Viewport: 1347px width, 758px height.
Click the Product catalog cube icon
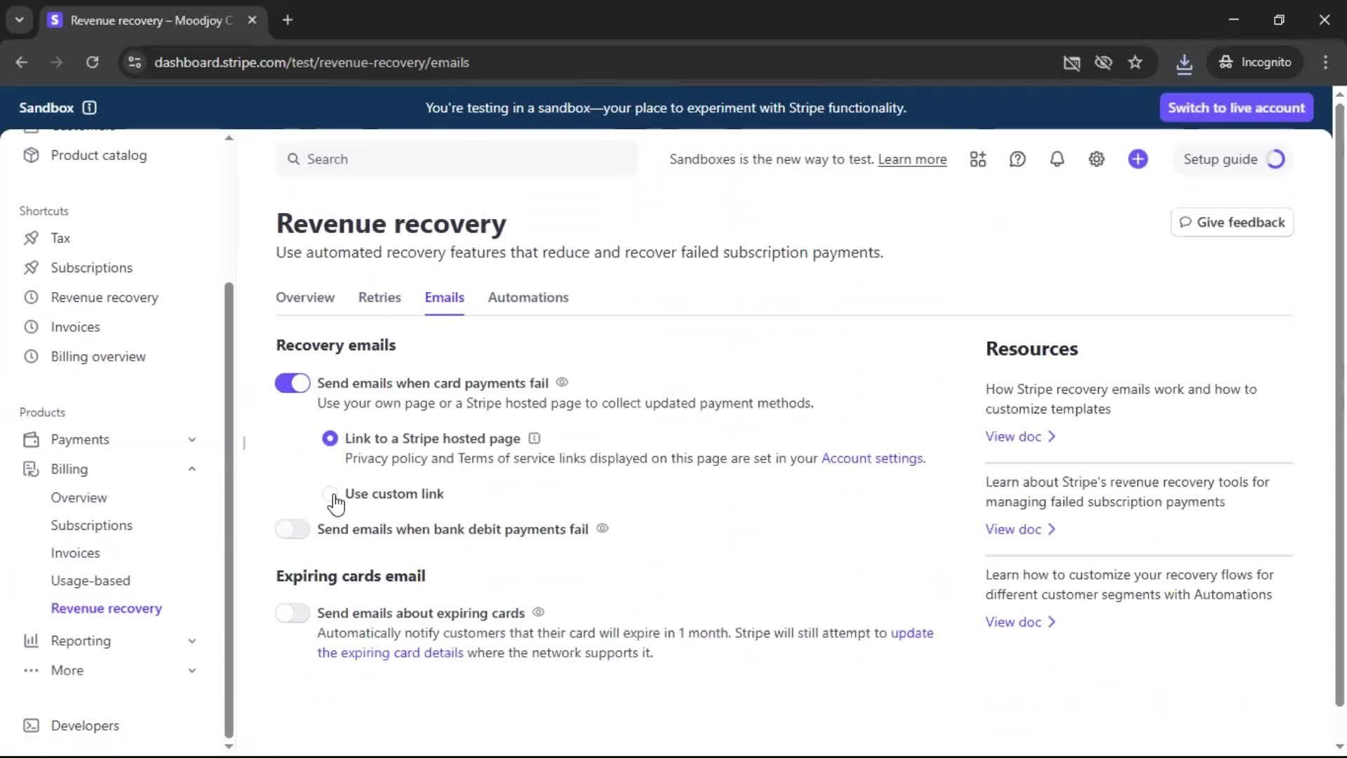[x=31, y=155]
